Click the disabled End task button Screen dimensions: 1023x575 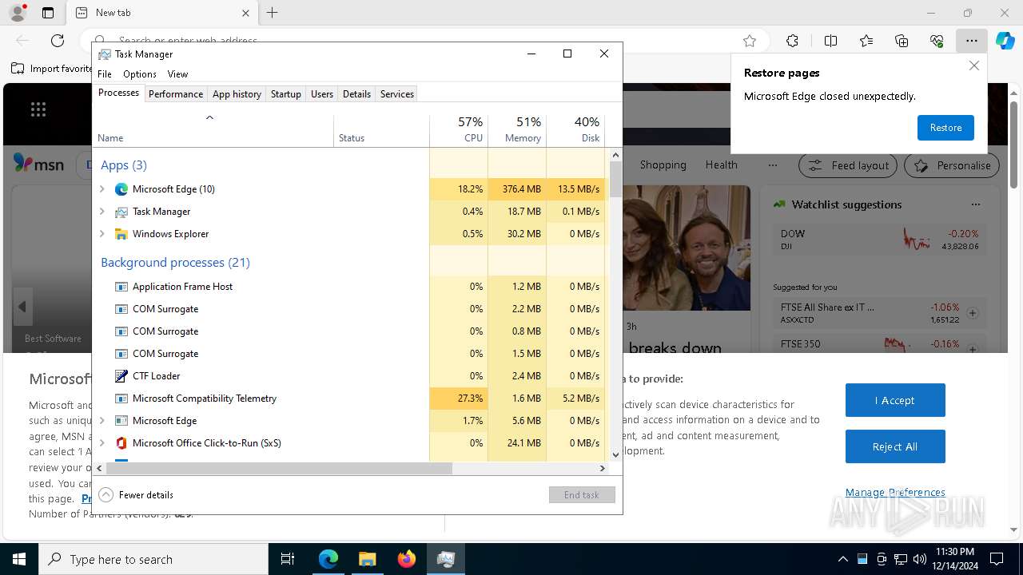(x=582, y=495)
